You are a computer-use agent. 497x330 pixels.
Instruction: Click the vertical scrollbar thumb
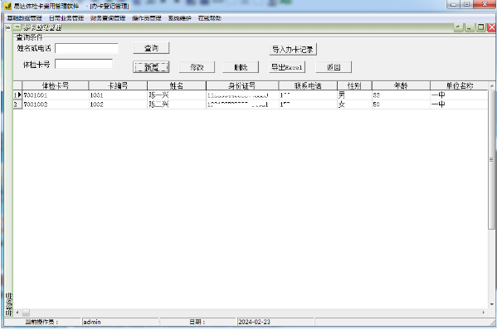(x=492, y=159)
